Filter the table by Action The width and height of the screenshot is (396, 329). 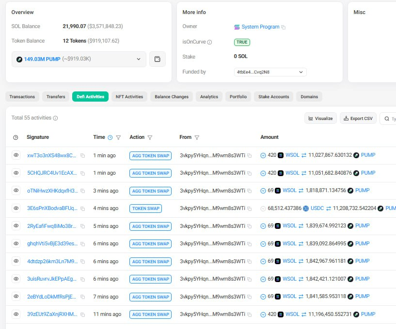tap(150, 137)
